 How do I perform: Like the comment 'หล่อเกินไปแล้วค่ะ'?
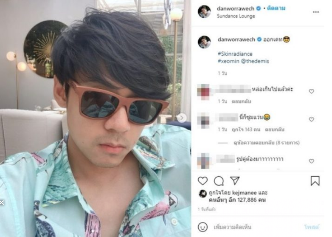[311, 91]
